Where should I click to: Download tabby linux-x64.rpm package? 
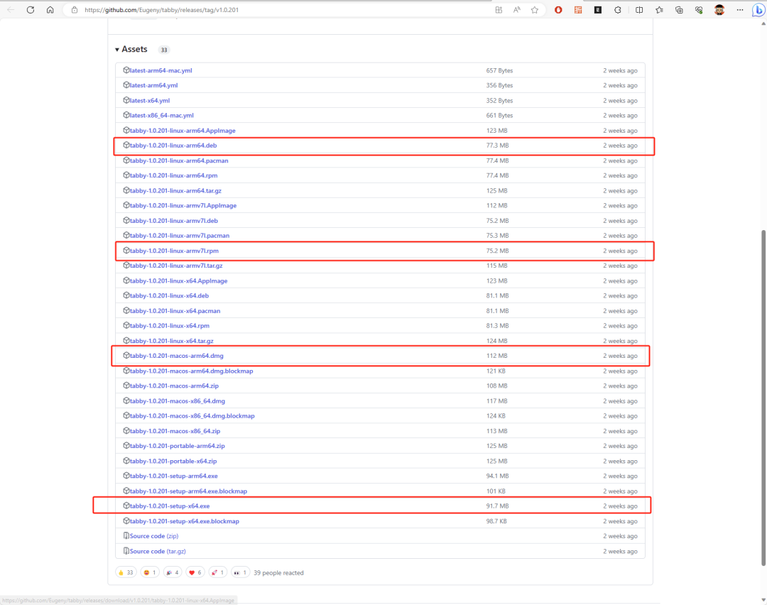(x=169, y=325)
